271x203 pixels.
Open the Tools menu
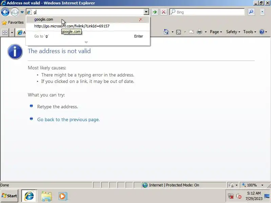(x=250, y=32)
